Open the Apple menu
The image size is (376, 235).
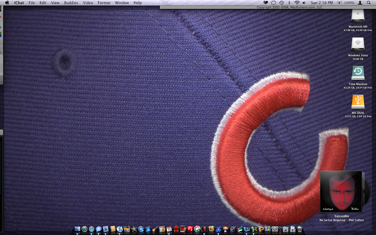(7, 3)
